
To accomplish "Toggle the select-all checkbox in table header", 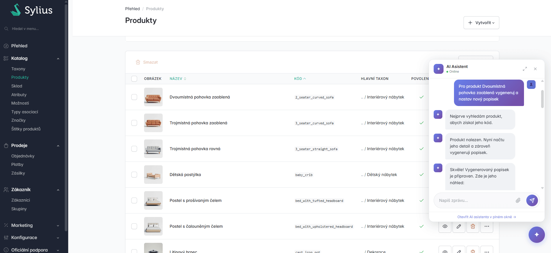I will coord(134,79).
